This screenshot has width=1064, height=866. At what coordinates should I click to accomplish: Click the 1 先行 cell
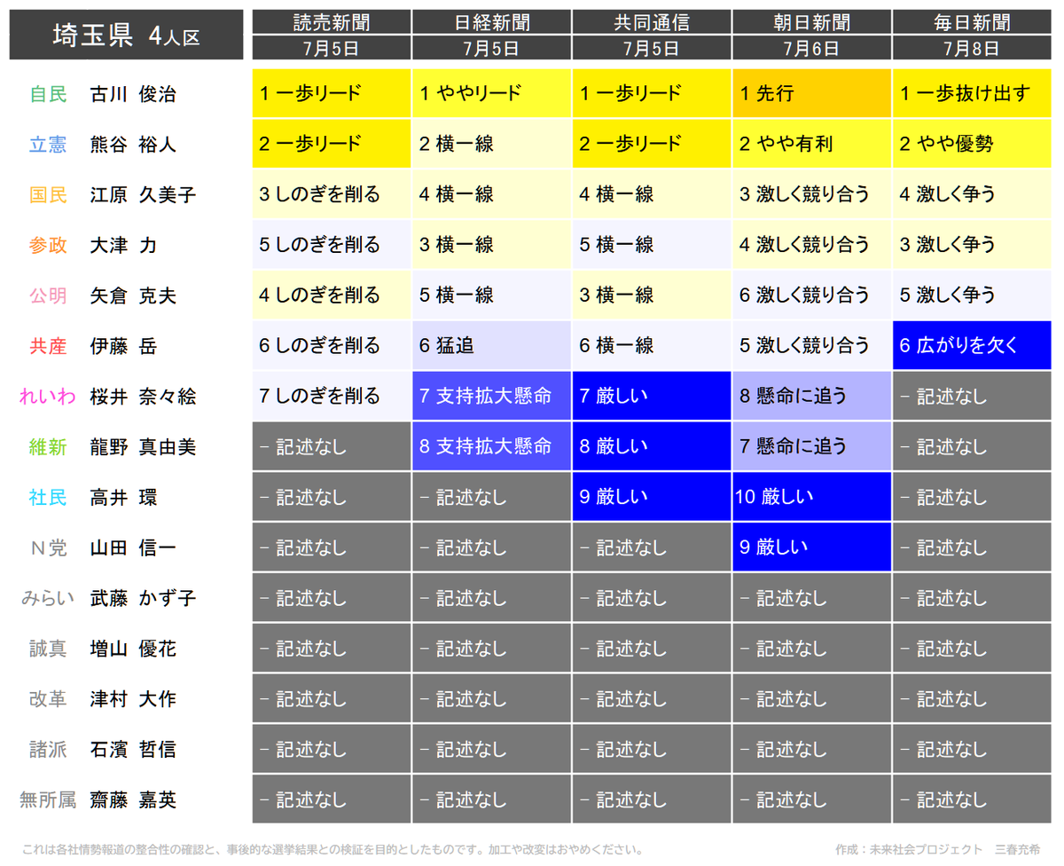click(812, 93)
